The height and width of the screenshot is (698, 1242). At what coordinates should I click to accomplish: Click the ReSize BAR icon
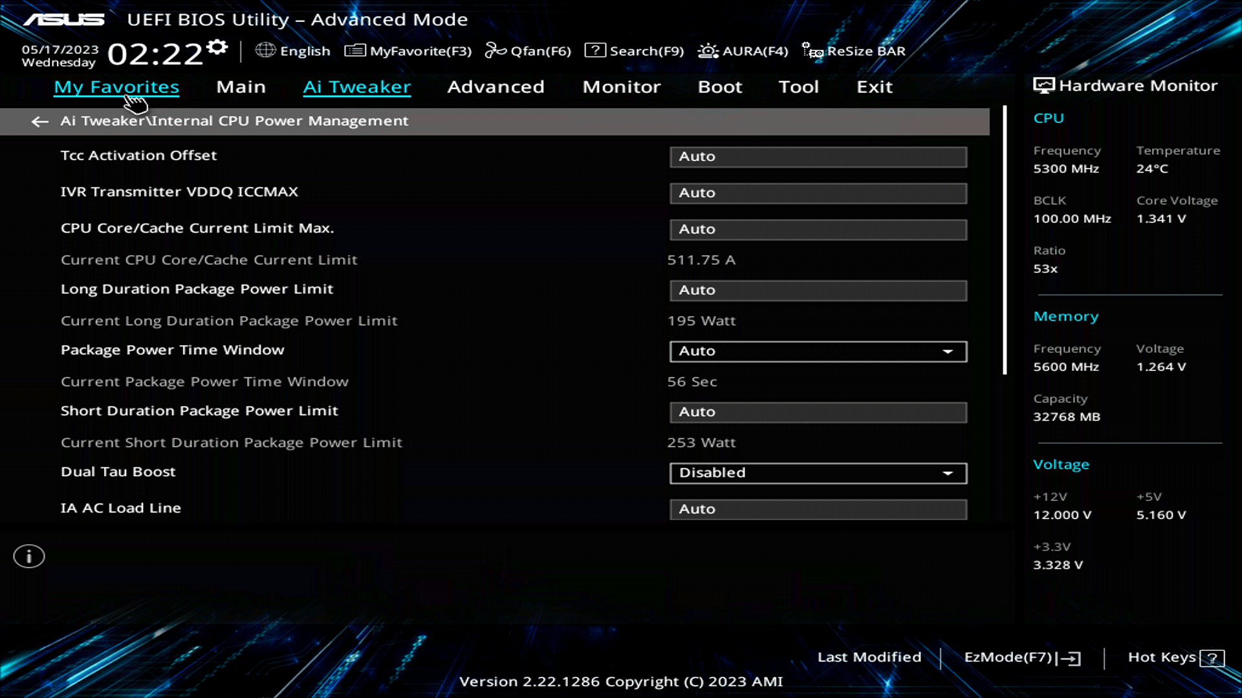click(x=853, y=50)
